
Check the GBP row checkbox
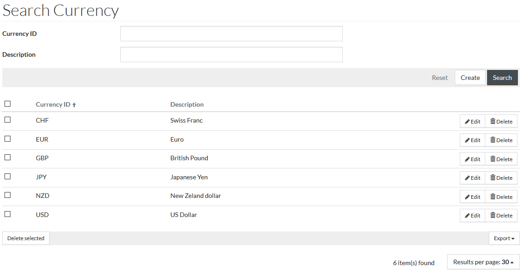7,157
